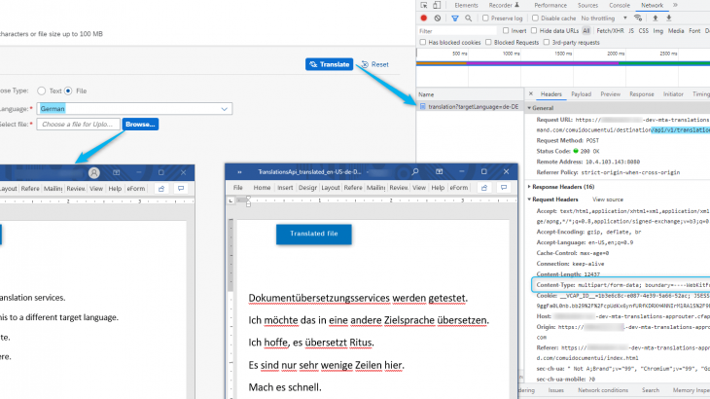Click the first-line indent marker on ruler
710x399 pixels.
pos(248,199)
